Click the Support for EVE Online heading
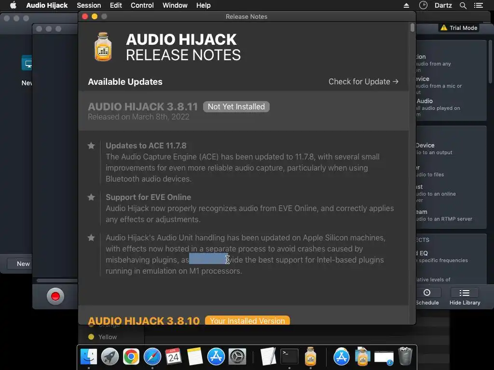The image size is (494, 370). [149, 197]
